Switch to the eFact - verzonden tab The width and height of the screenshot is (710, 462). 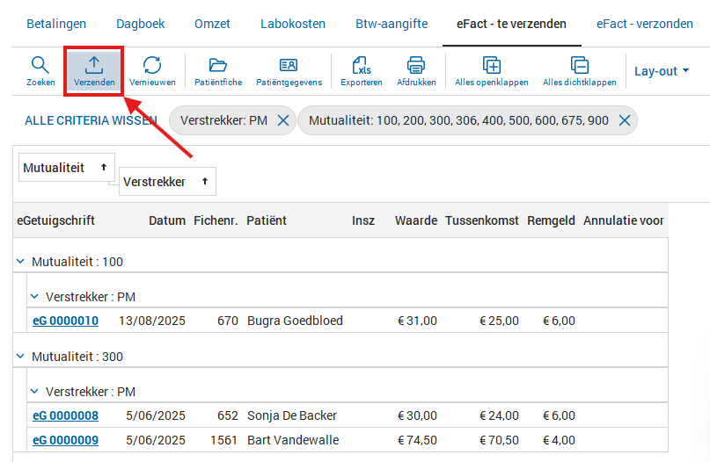tap(644, 24)
